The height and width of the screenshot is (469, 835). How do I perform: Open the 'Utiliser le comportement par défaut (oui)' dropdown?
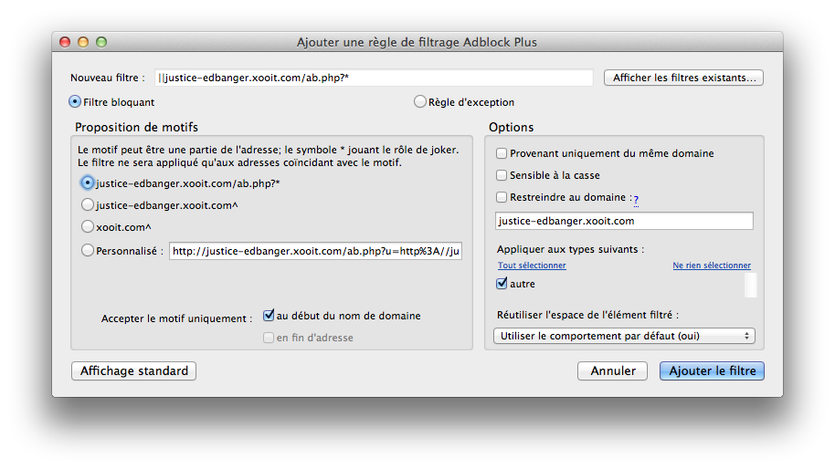pos(624,336)
